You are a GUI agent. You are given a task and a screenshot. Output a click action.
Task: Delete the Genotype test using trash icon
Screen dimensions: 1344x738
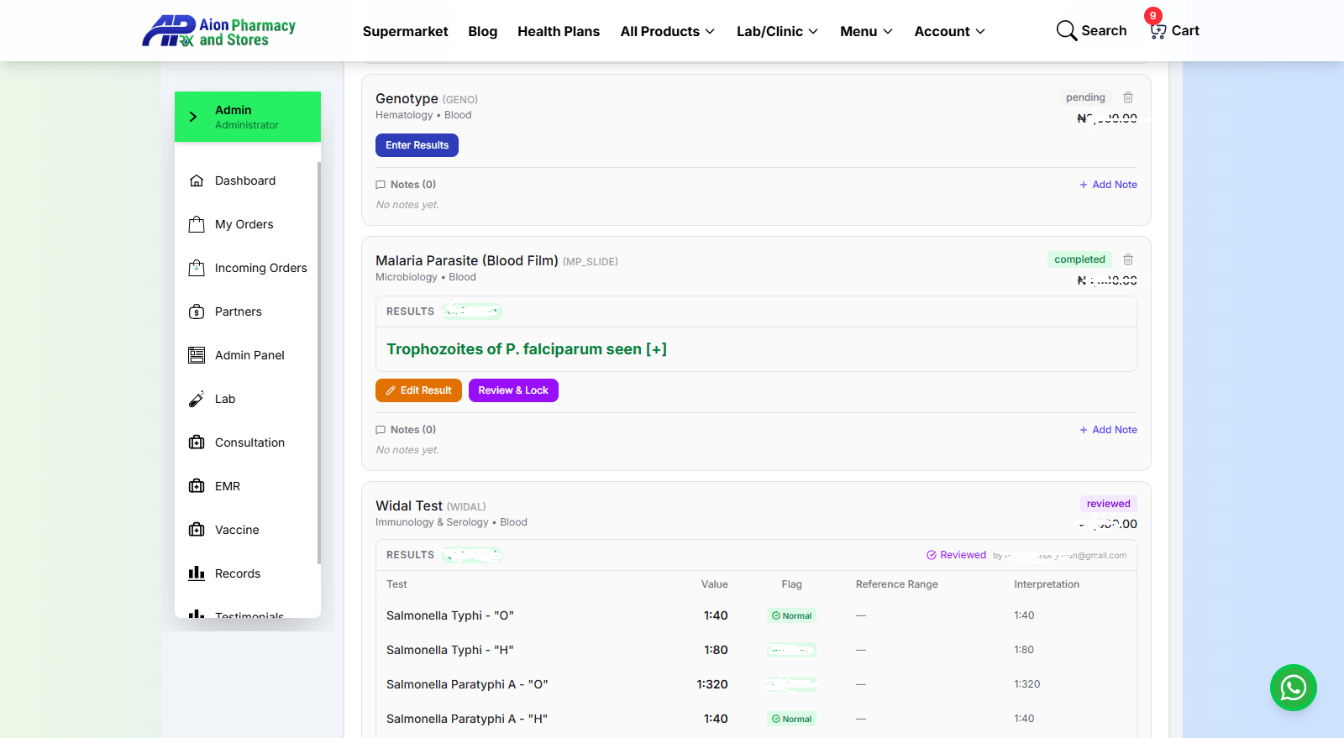tap(1128, 97)
